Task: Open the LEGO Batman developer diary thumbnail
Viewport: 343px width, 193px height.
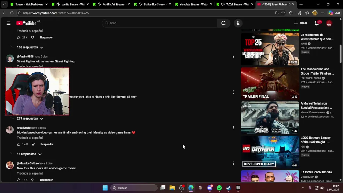Action: pyautogui.click(x=270, y=152)
